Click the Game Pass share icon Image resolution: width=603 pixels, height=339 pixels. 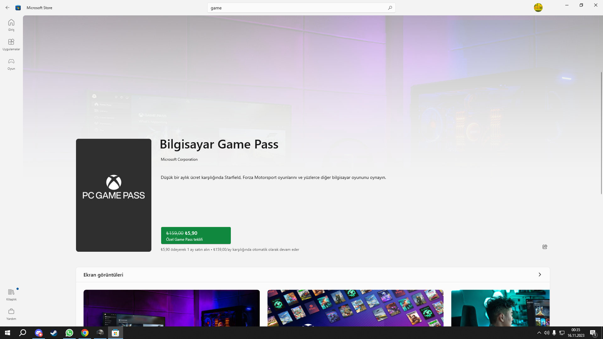(545, 247)
